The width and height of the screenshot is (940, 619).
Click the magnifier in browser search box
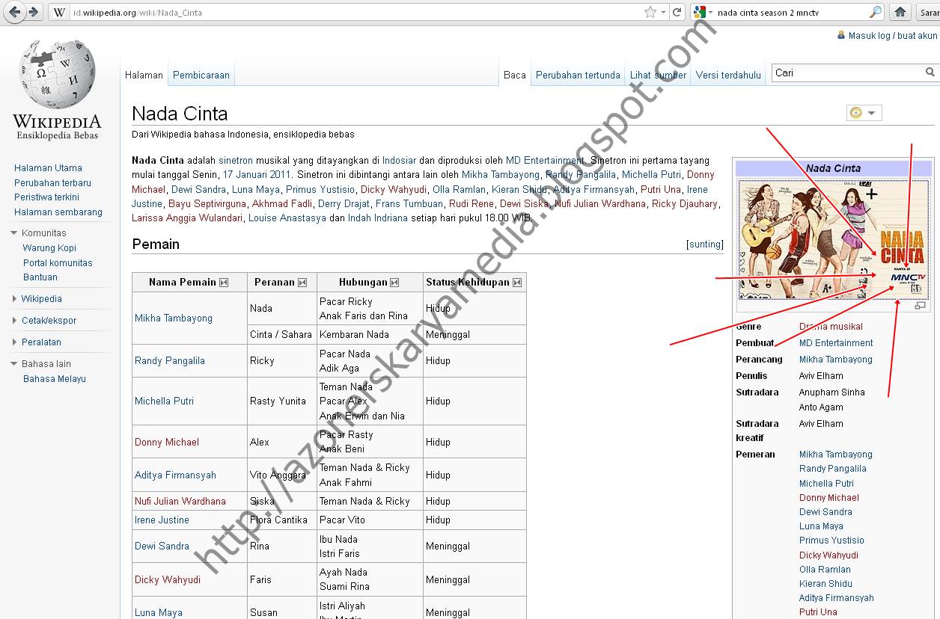pyautogui.click(x=875, y=12)
